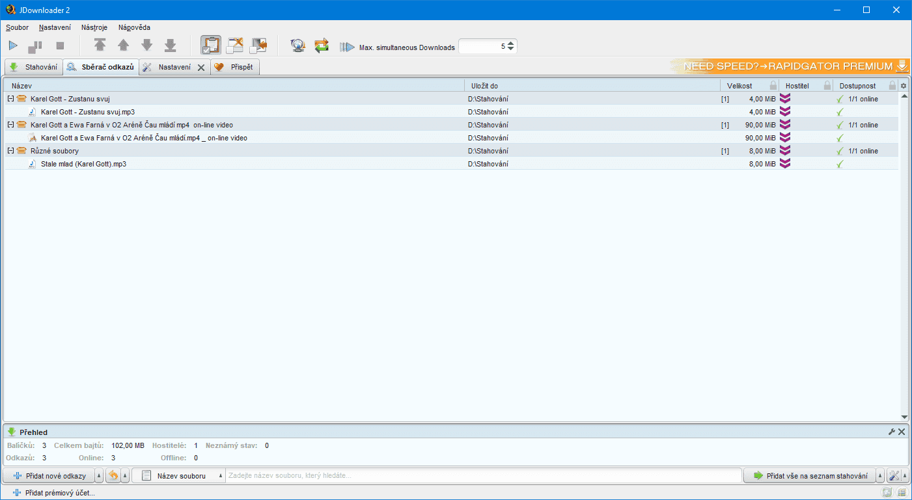Sort by the Uložit do column
Image resolution: width=912 pixels, height=500 pixels.
click(x=592, y=86)
